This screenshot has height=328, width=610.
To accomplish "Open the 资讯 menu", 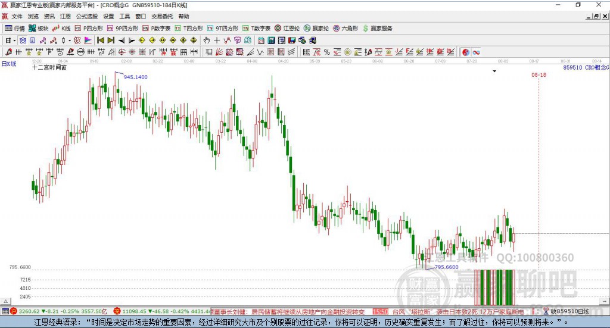I will pyautogui.click(x=49, y=16).
